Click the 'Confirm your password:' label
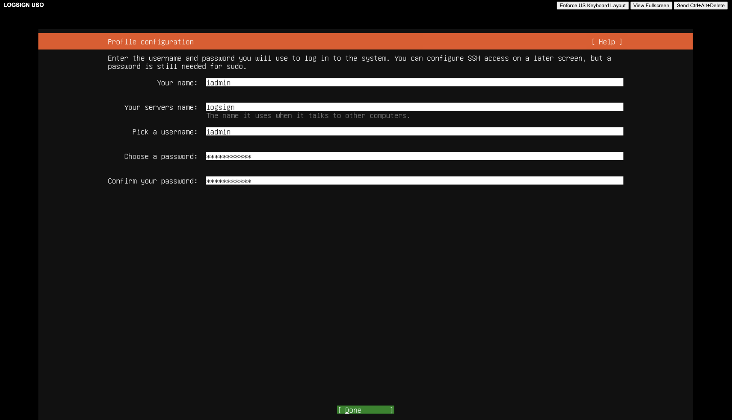Image resolution: width=732 pixels, height=420 pixels. point(152,181)
